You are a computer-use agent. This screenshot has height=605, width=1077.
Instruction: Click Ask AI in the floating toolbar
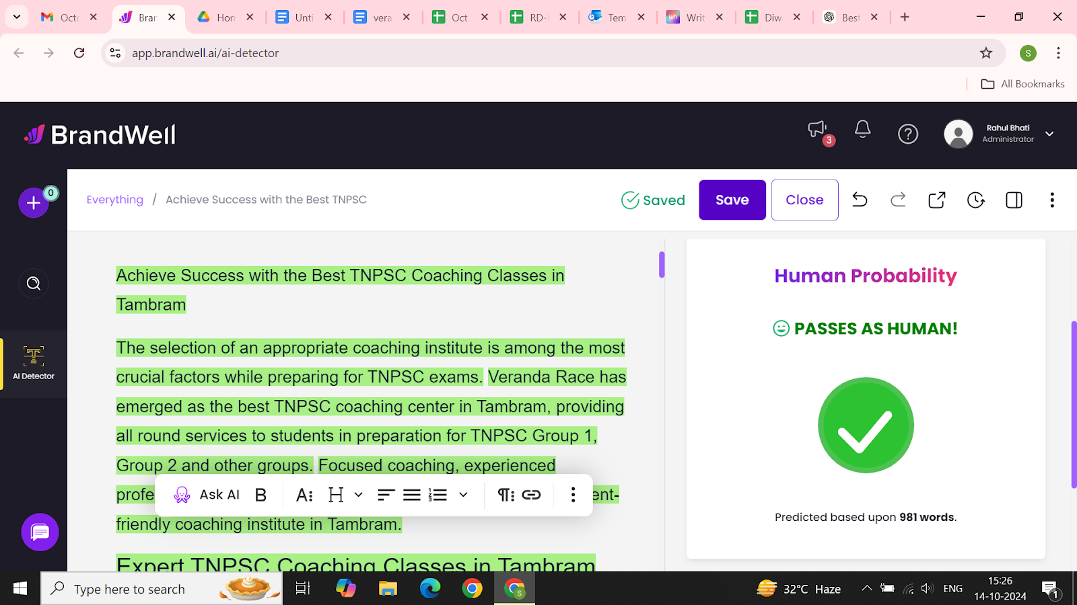click(207, 495)
